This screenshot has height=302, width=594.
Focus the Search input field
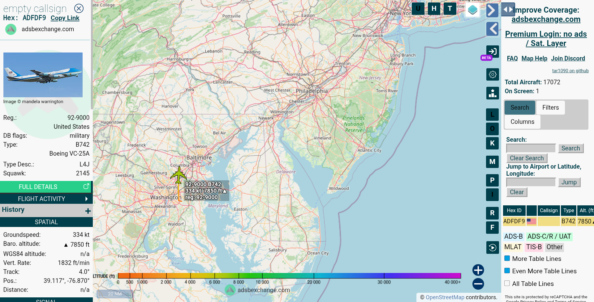click(x=531, y=148)
